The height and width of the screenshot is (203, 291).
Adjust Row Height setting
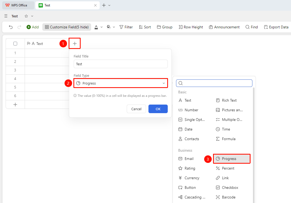coord(191,27)
